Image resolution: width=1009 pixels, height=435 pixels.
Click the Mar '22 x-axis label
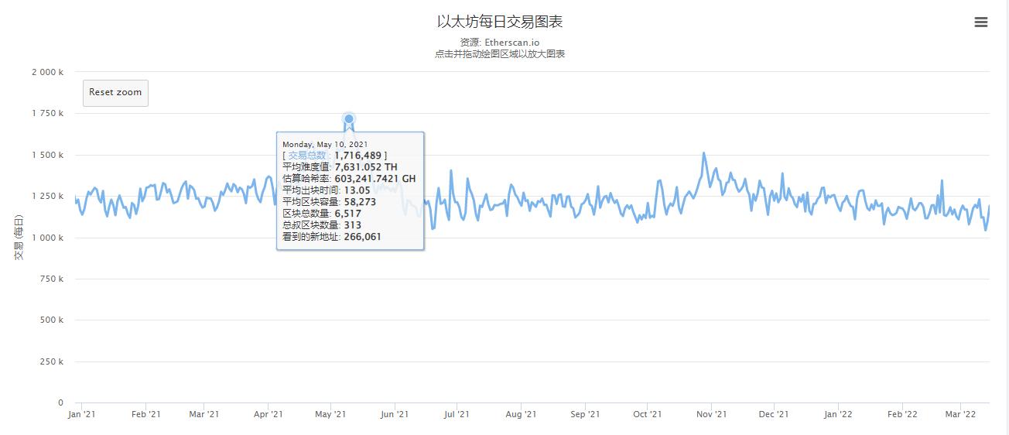pos(961,415)
